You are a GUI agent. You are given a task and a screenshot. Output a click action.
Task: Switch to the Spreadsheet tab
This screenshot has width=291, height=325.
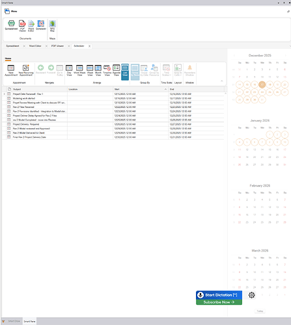coord(12,46)
